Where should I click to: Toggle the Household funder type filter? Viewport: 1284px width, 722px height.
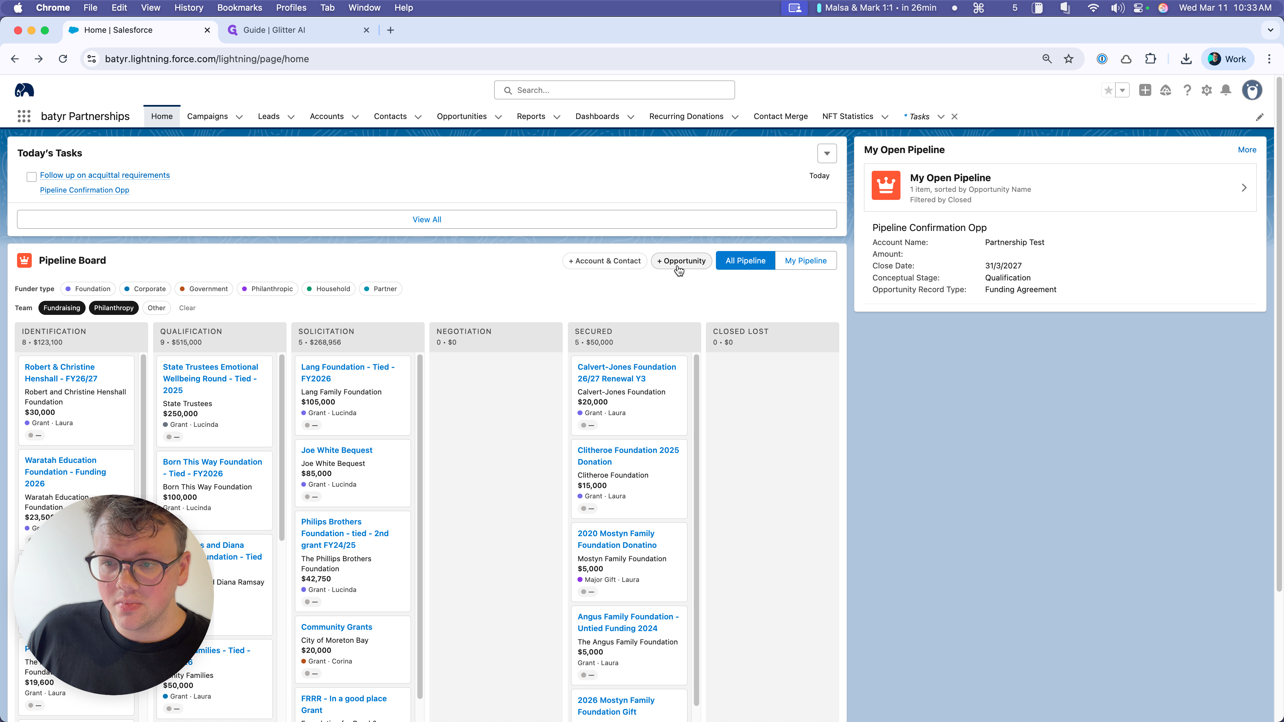328,289
